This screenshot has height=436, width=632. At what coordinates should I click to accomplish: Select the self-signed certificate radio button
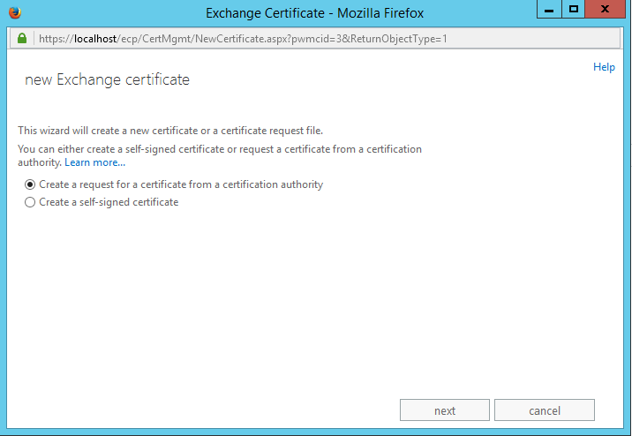pos(31,202)
